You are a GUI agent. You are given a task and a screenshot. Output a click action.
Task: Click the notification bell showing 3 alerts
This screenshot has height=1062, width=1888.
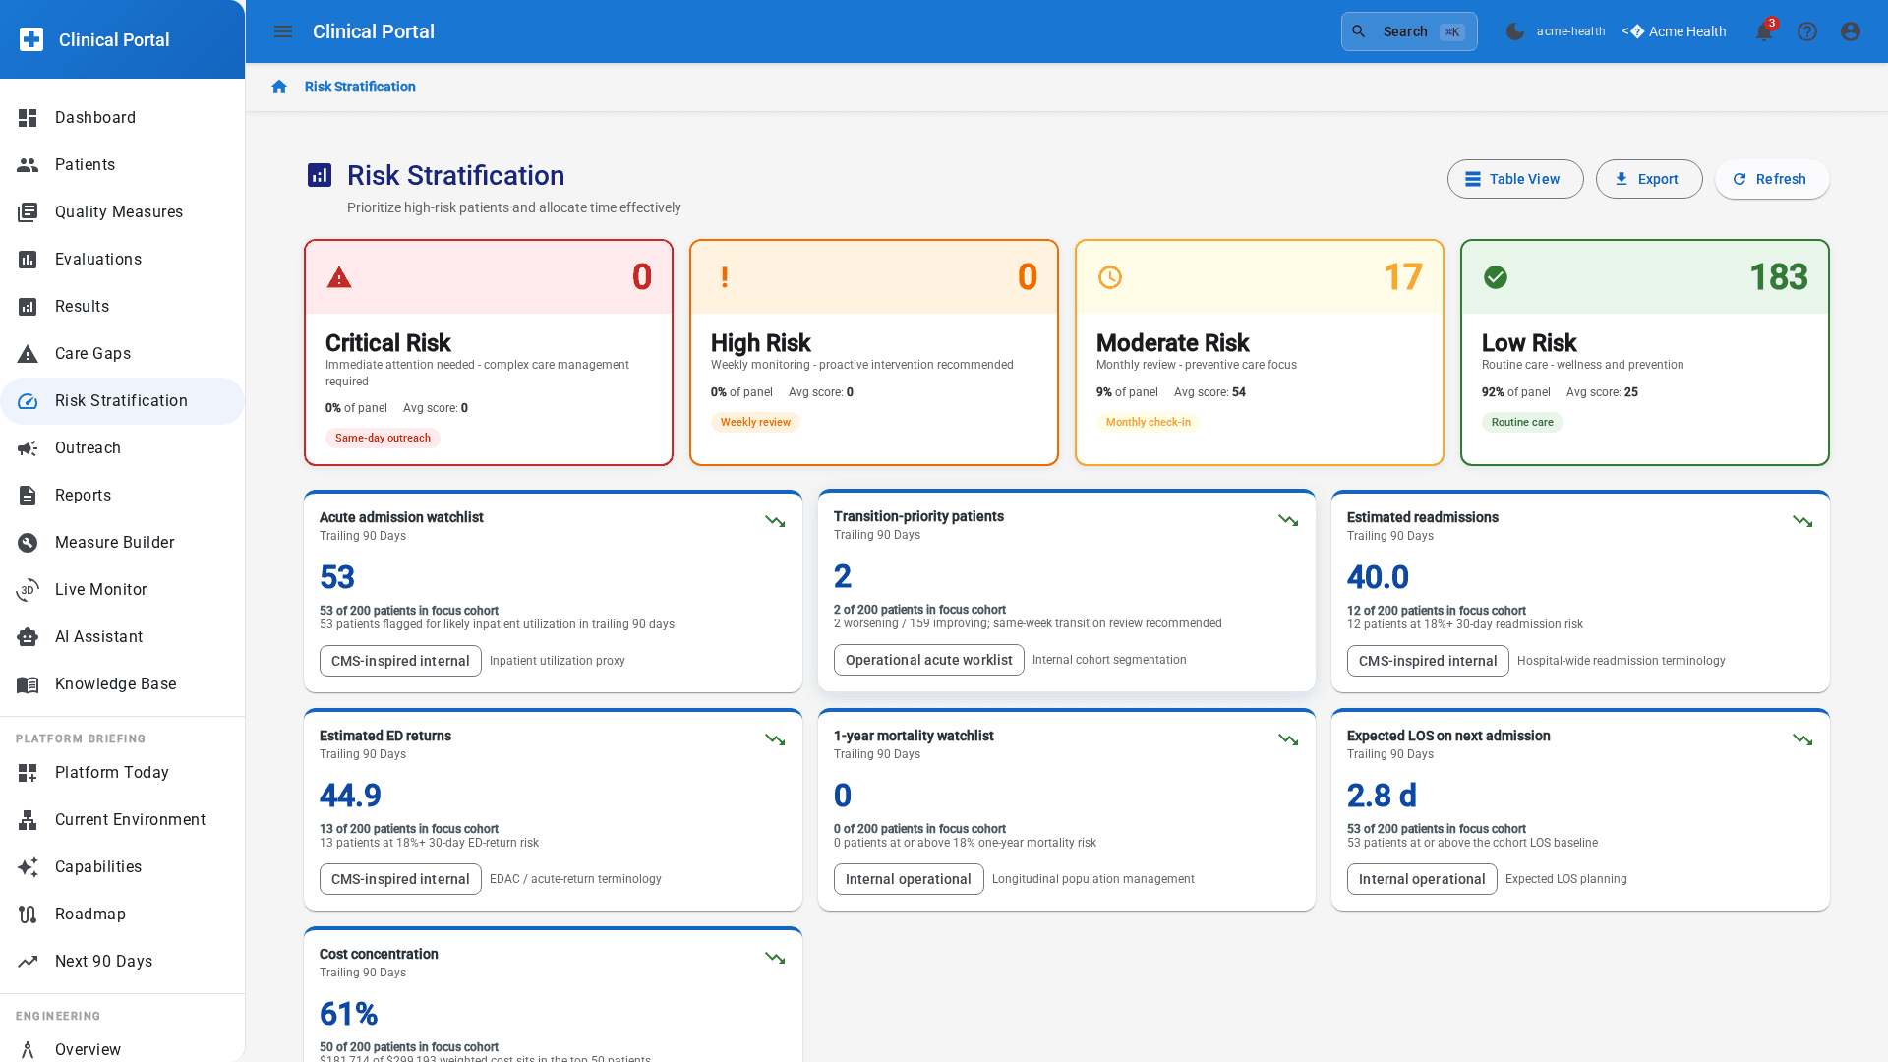tap(1763, 31)
